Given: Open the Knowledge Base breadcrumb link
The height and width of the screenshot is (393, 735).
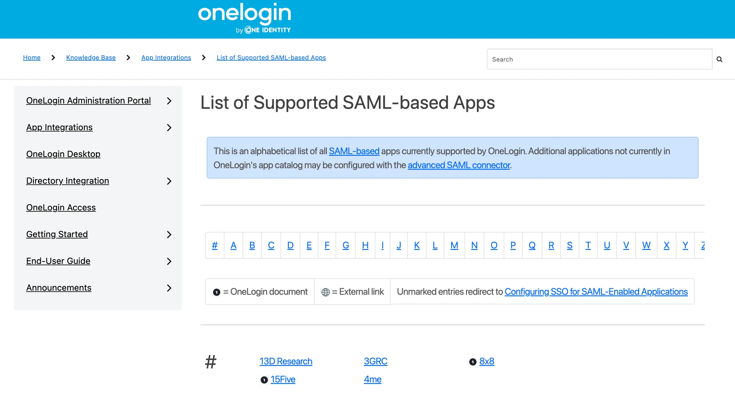Looking at the screenshot, I should [91, 58].
